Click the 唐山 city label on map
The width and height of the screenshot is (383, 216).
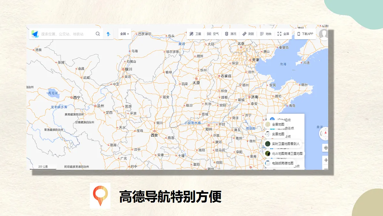pos(267,51)
